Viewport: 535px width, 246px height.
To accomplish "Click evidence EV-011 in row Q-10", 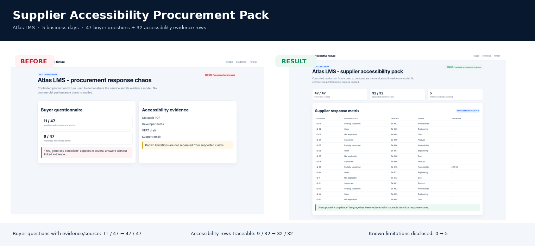I will coord(394,173).
